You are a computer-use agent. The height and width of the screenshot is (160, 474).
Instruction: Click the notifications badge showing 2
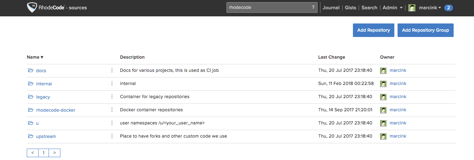pos(449,7)
